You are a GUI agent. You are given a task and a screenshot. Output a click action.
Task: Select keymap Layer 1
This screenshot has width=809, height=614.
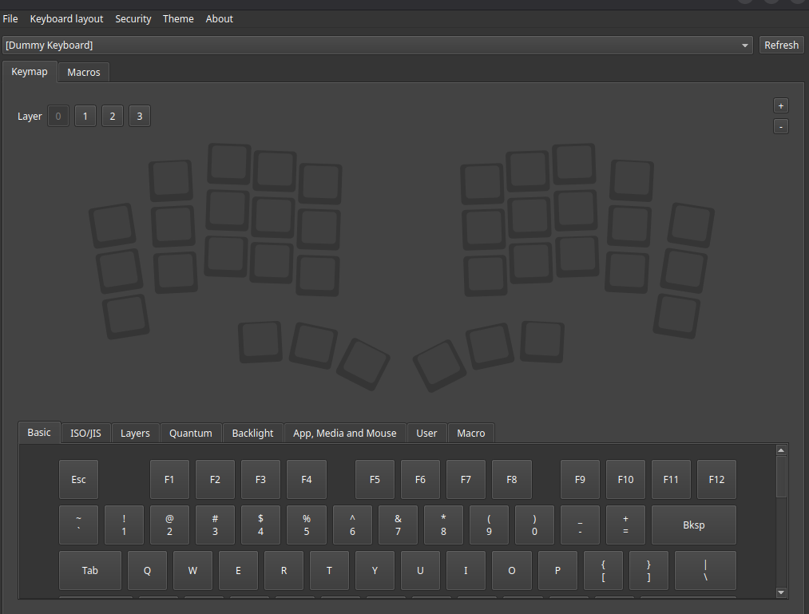[x=85, y=116]
